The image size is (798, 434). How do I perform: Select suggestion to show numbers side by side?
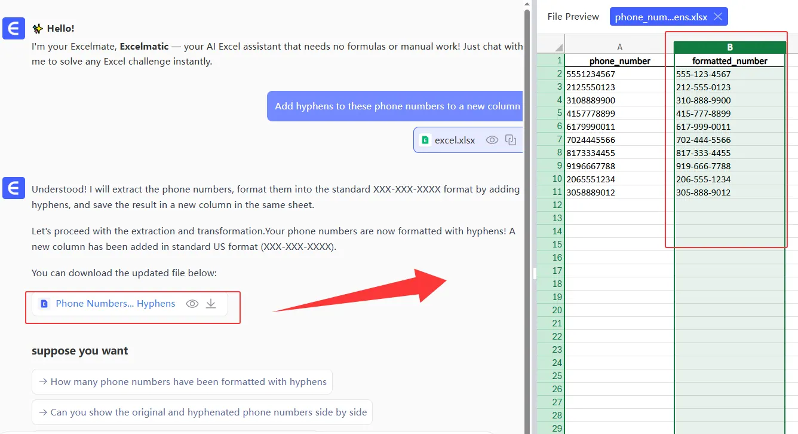[202, 412]
